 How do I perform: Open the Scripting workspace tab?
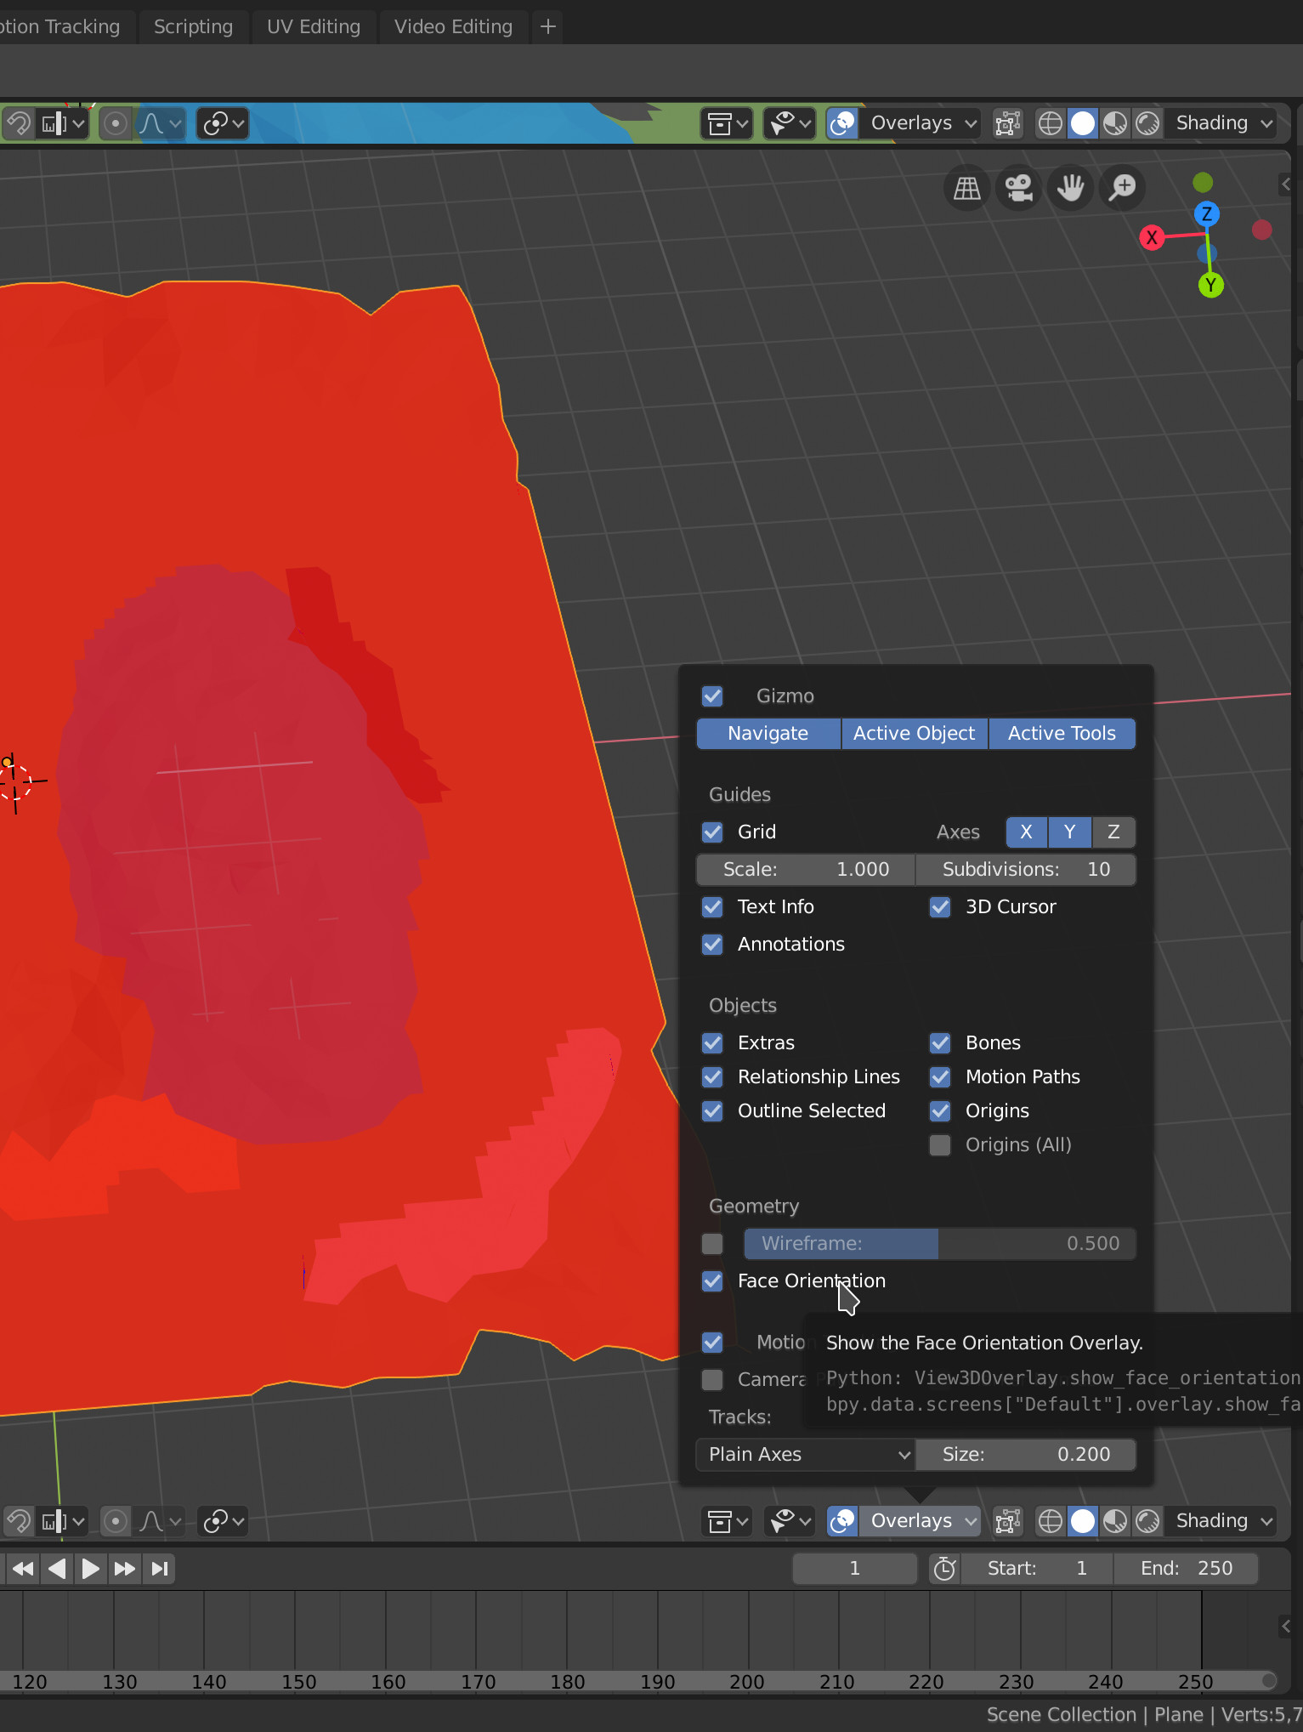pos(193,26)
